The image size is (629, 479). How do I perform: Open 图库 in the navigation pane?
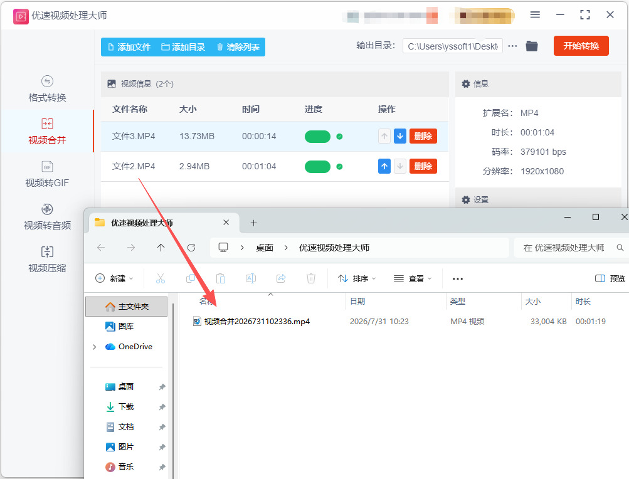(119, 326)
